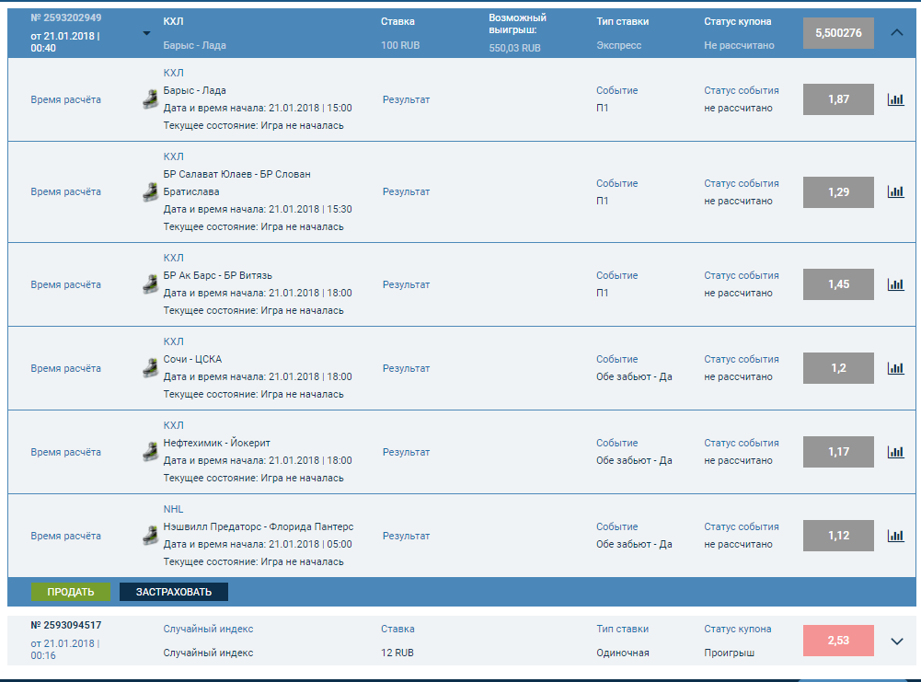Open statistics chart icon for Салават Юлаев row
Screen dimensions: 921x682
click(895, 191)
